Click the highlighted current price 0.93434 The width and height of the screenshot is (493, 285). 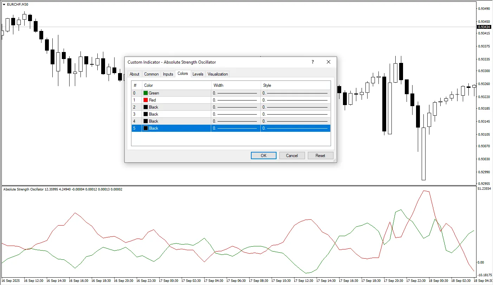coord(483,27)
